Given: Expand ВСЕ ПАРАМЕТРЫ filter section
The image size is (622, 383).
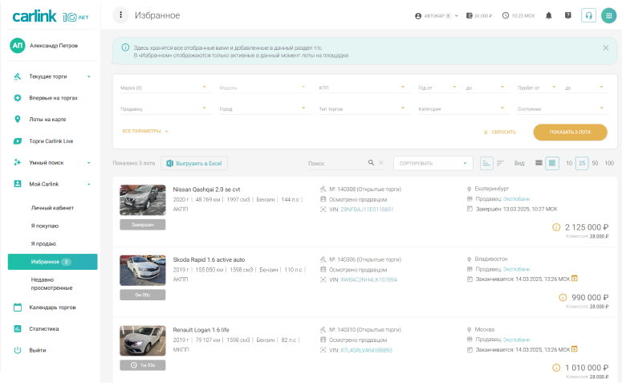Looking at the screenshot, I should [145, 131].
